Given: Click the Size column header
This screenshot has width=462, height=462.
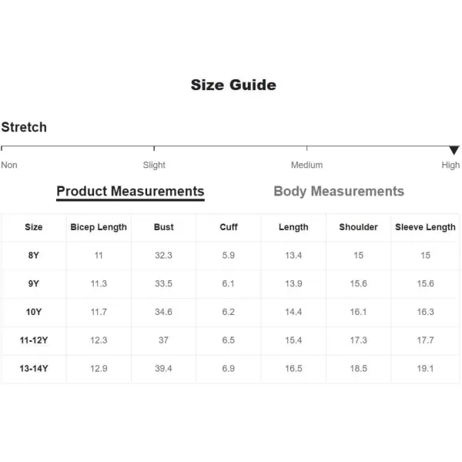Looking at the screenshot, I should pos(34,227).
